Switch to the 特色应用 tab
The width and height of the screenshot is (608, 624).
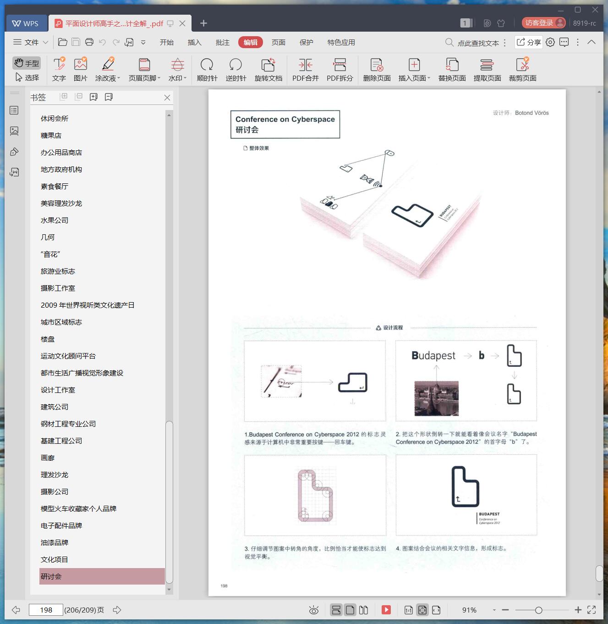click(341, 42)
